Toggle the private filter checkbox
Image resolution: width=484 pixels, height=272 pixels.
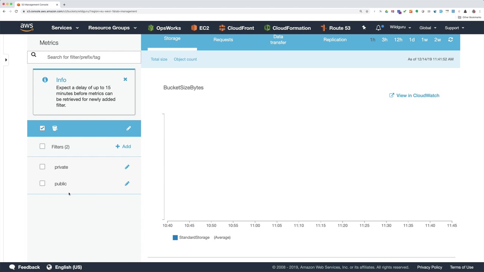(x=42, y=167)
